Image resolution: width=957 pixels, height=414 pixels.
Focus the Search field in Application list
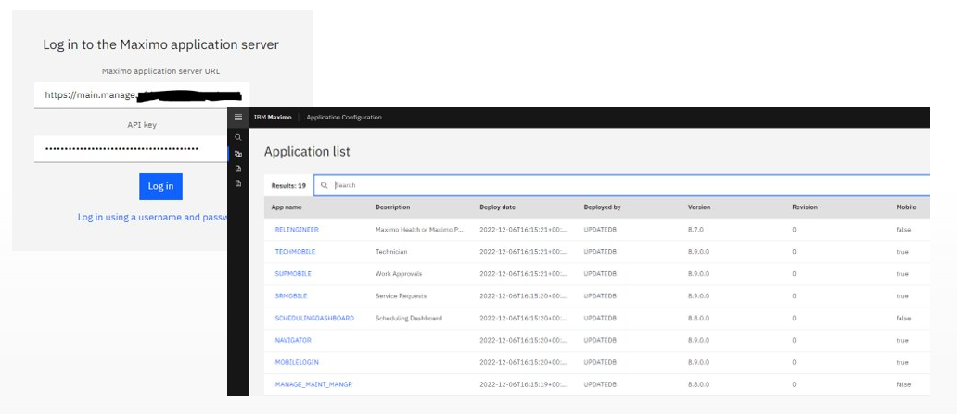pos(622,185)
